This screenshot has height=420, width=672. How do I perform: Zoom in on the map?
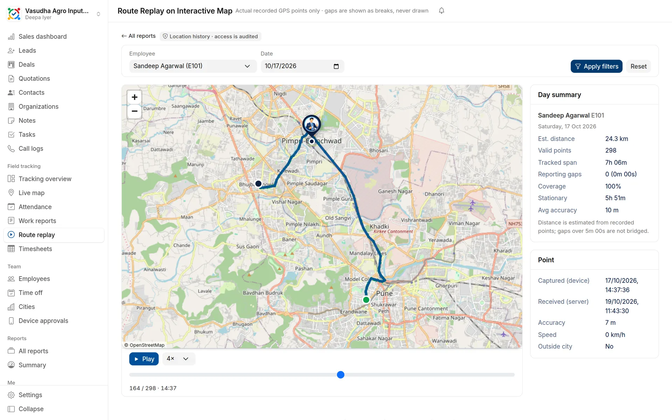[134, 97]
